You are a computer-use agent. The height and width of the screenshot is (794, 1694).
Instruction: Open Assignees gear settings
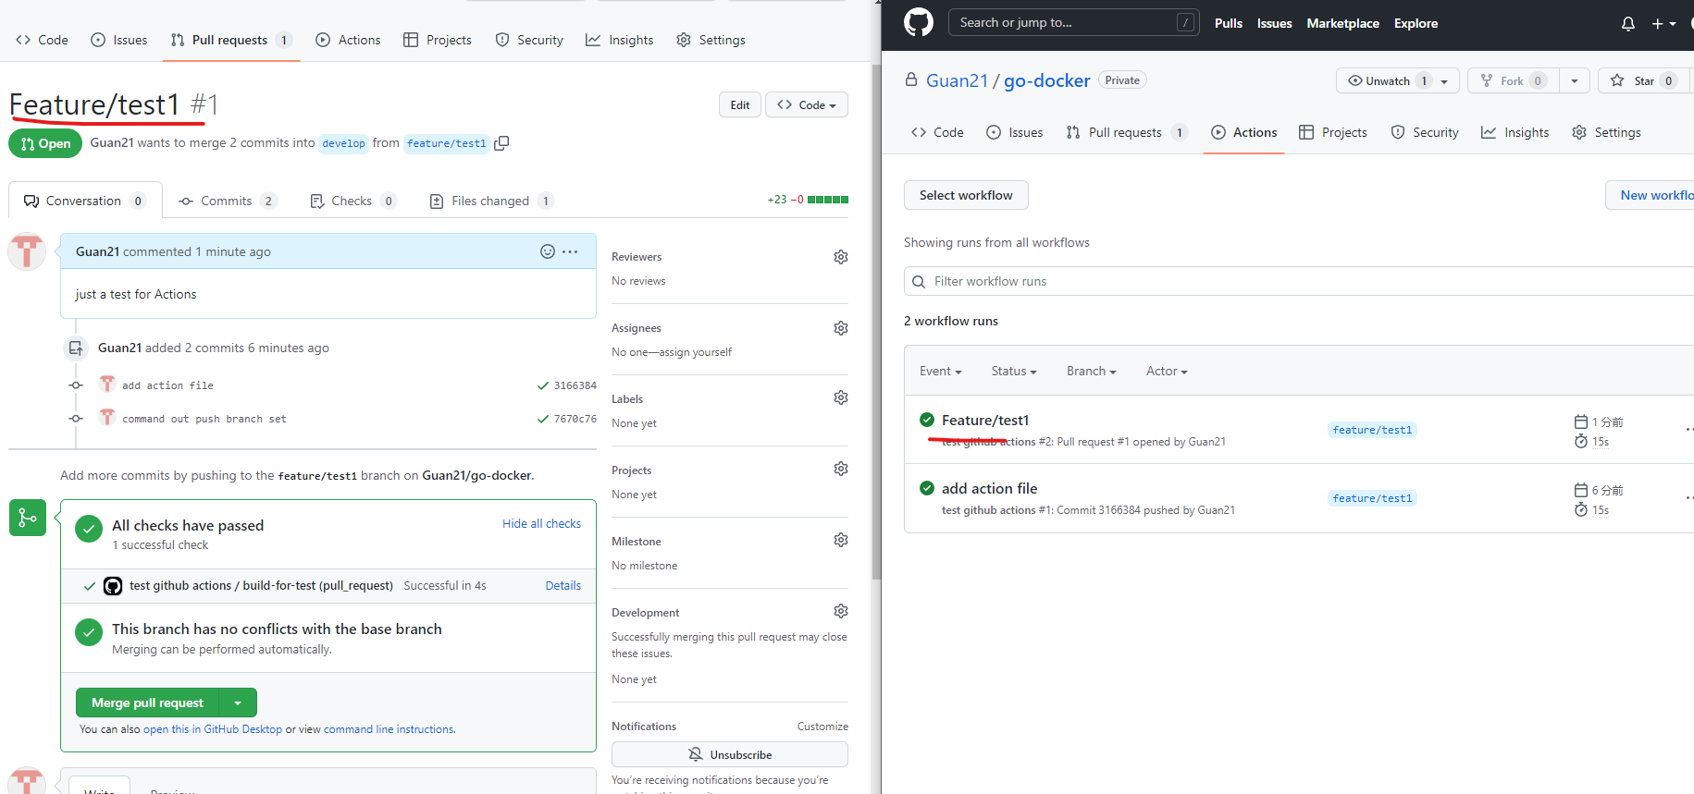click(x=841, y=328)
